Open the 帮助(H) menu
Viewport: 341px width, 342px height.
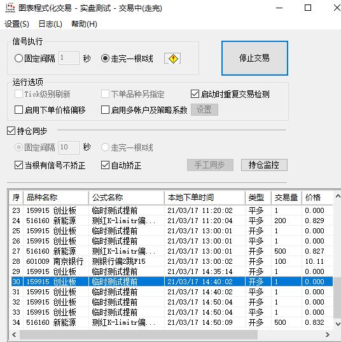(84, 24)
